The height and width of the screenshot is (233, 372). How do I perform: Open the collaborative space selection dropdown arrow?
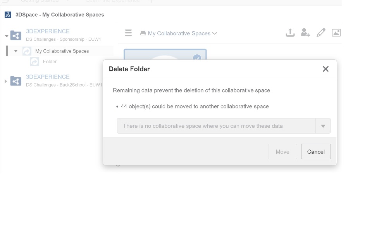(323, 126)
